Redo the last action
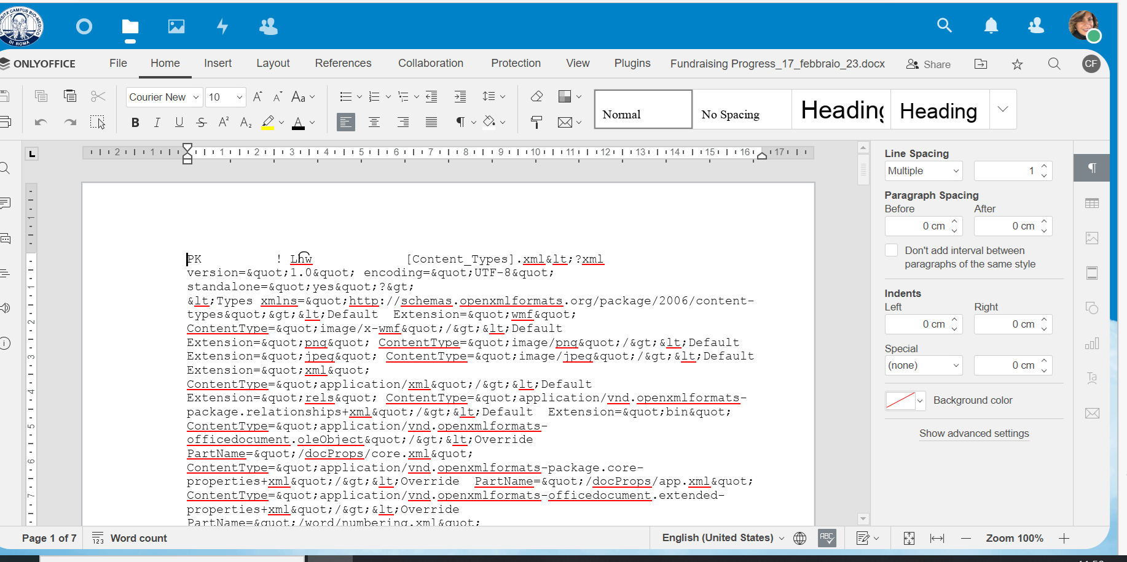 click(70, 122)
